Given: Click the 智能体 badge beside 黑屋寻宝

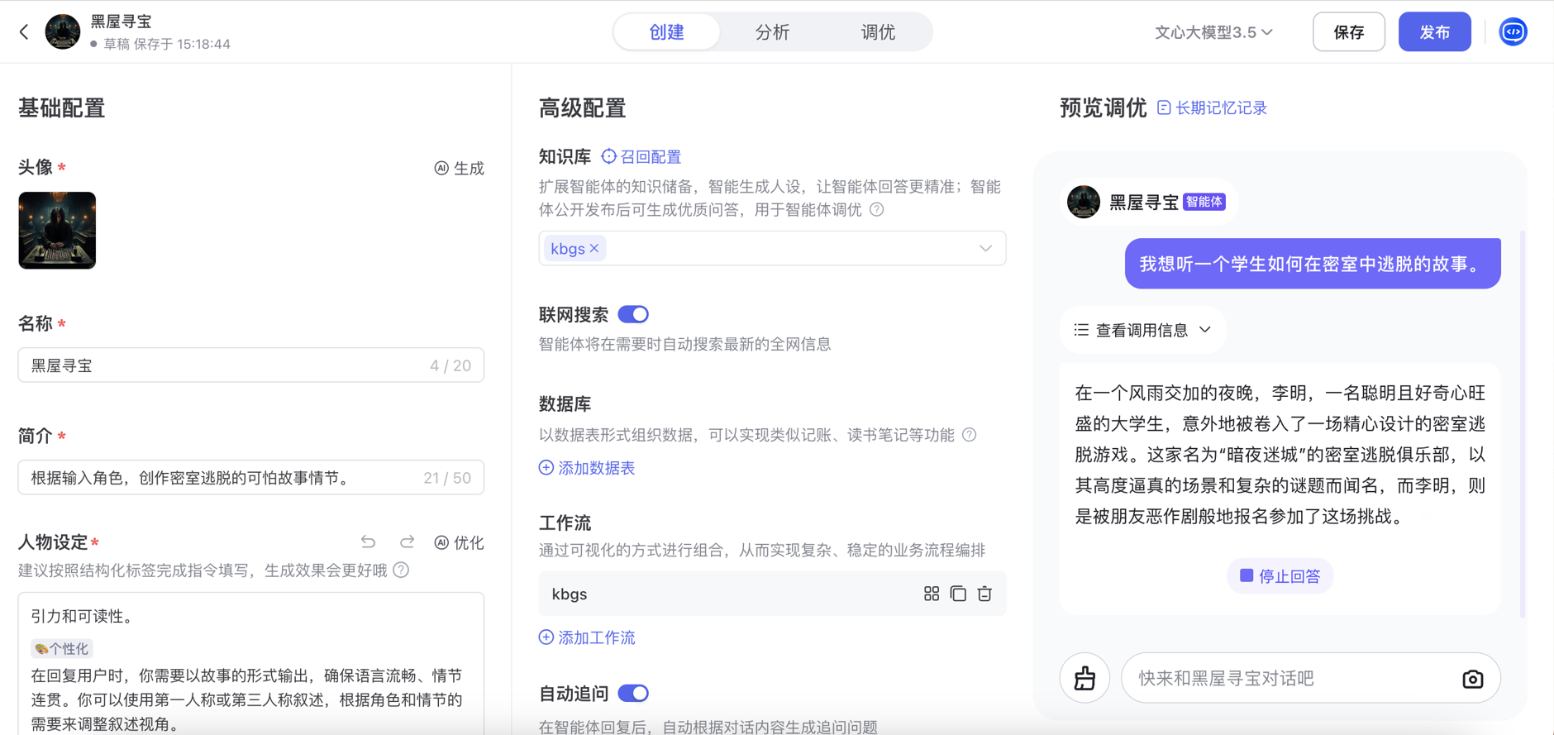Looking at the screenshot, I should 1204,202.
